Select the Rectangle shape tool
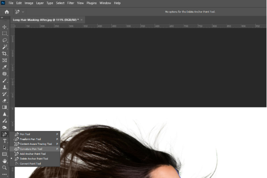 coord(5,154)
